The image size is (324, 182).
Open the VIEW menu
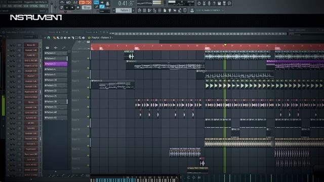[26, 6]
